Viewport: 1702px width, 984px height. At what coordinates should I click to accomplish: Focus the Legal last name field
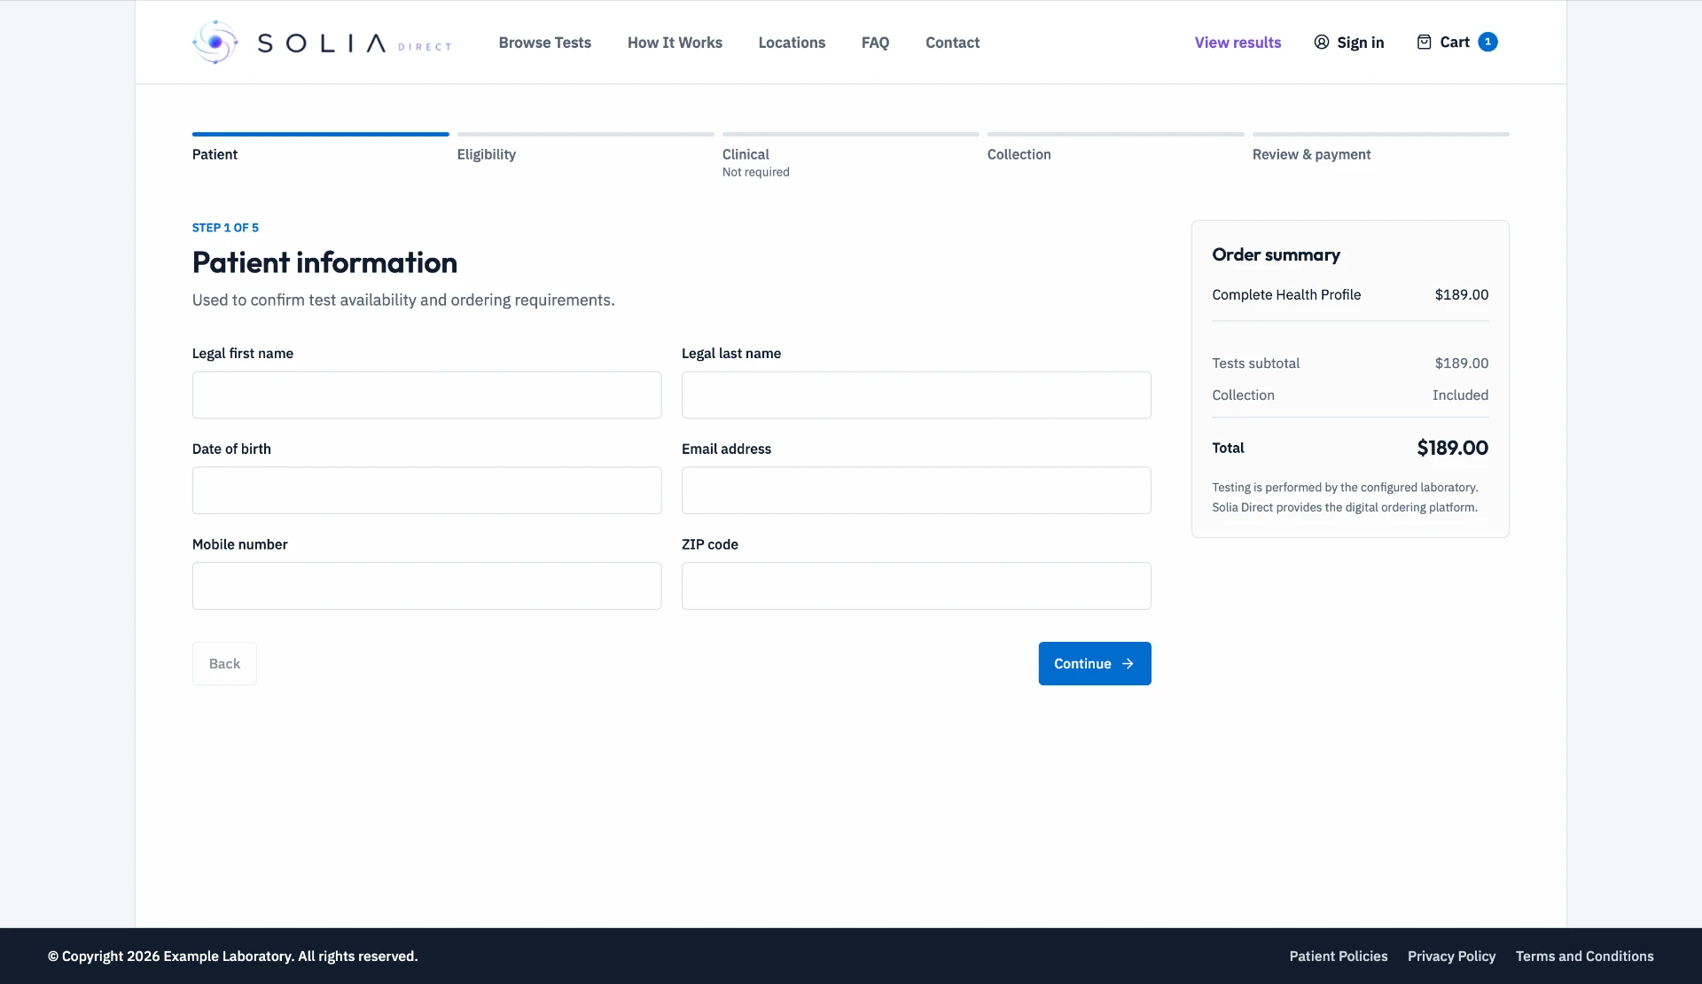916,395
